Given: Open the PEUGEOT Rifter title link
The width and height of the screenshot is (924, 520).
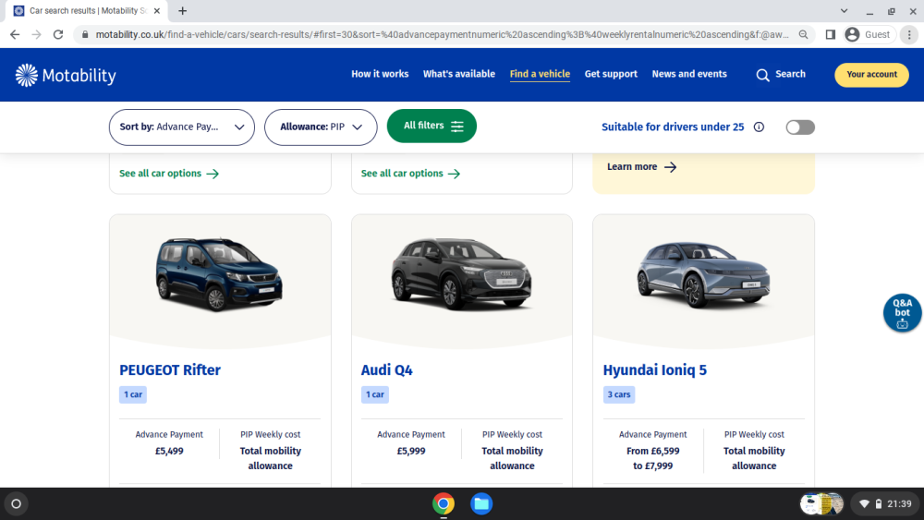Looking at the screenshot, I should [x=170, y=370].
